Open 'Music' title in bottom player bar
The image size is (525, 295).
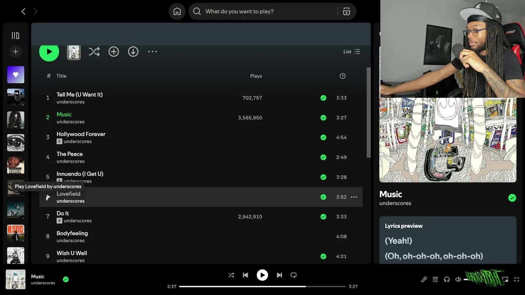[38, 277]
